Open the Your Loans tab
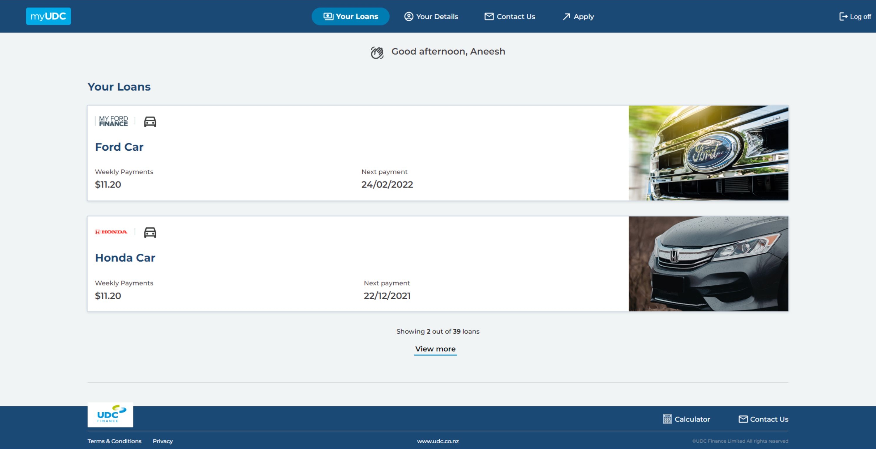The width and height of the screenshot is (876, 449). (350, 16)
